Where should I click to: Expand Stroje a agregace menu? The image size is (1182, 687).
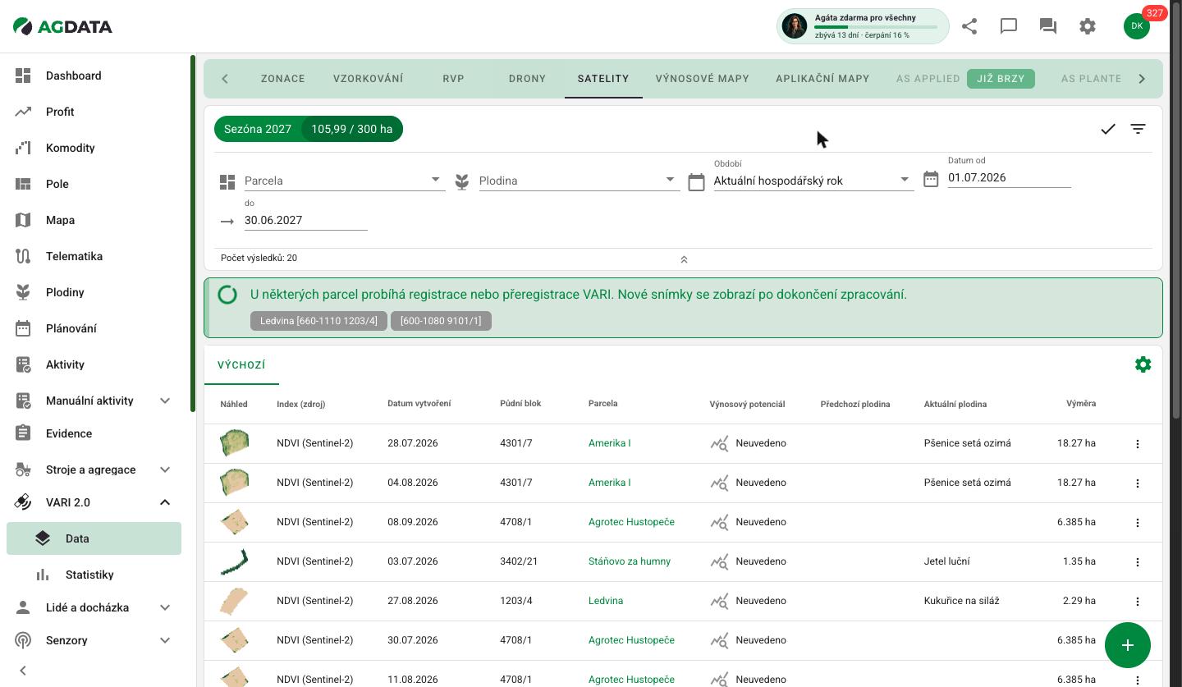tap(165, 469)
